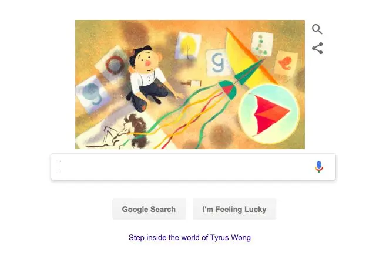Image resolution: width=376 pixels, height=256 pixels.
Task: Click the Google Search button
Action: (x=149, y=209)
